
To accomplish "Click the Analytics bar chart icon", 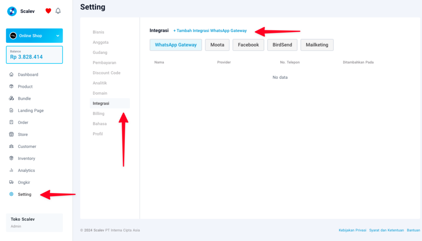I will 11,170.
